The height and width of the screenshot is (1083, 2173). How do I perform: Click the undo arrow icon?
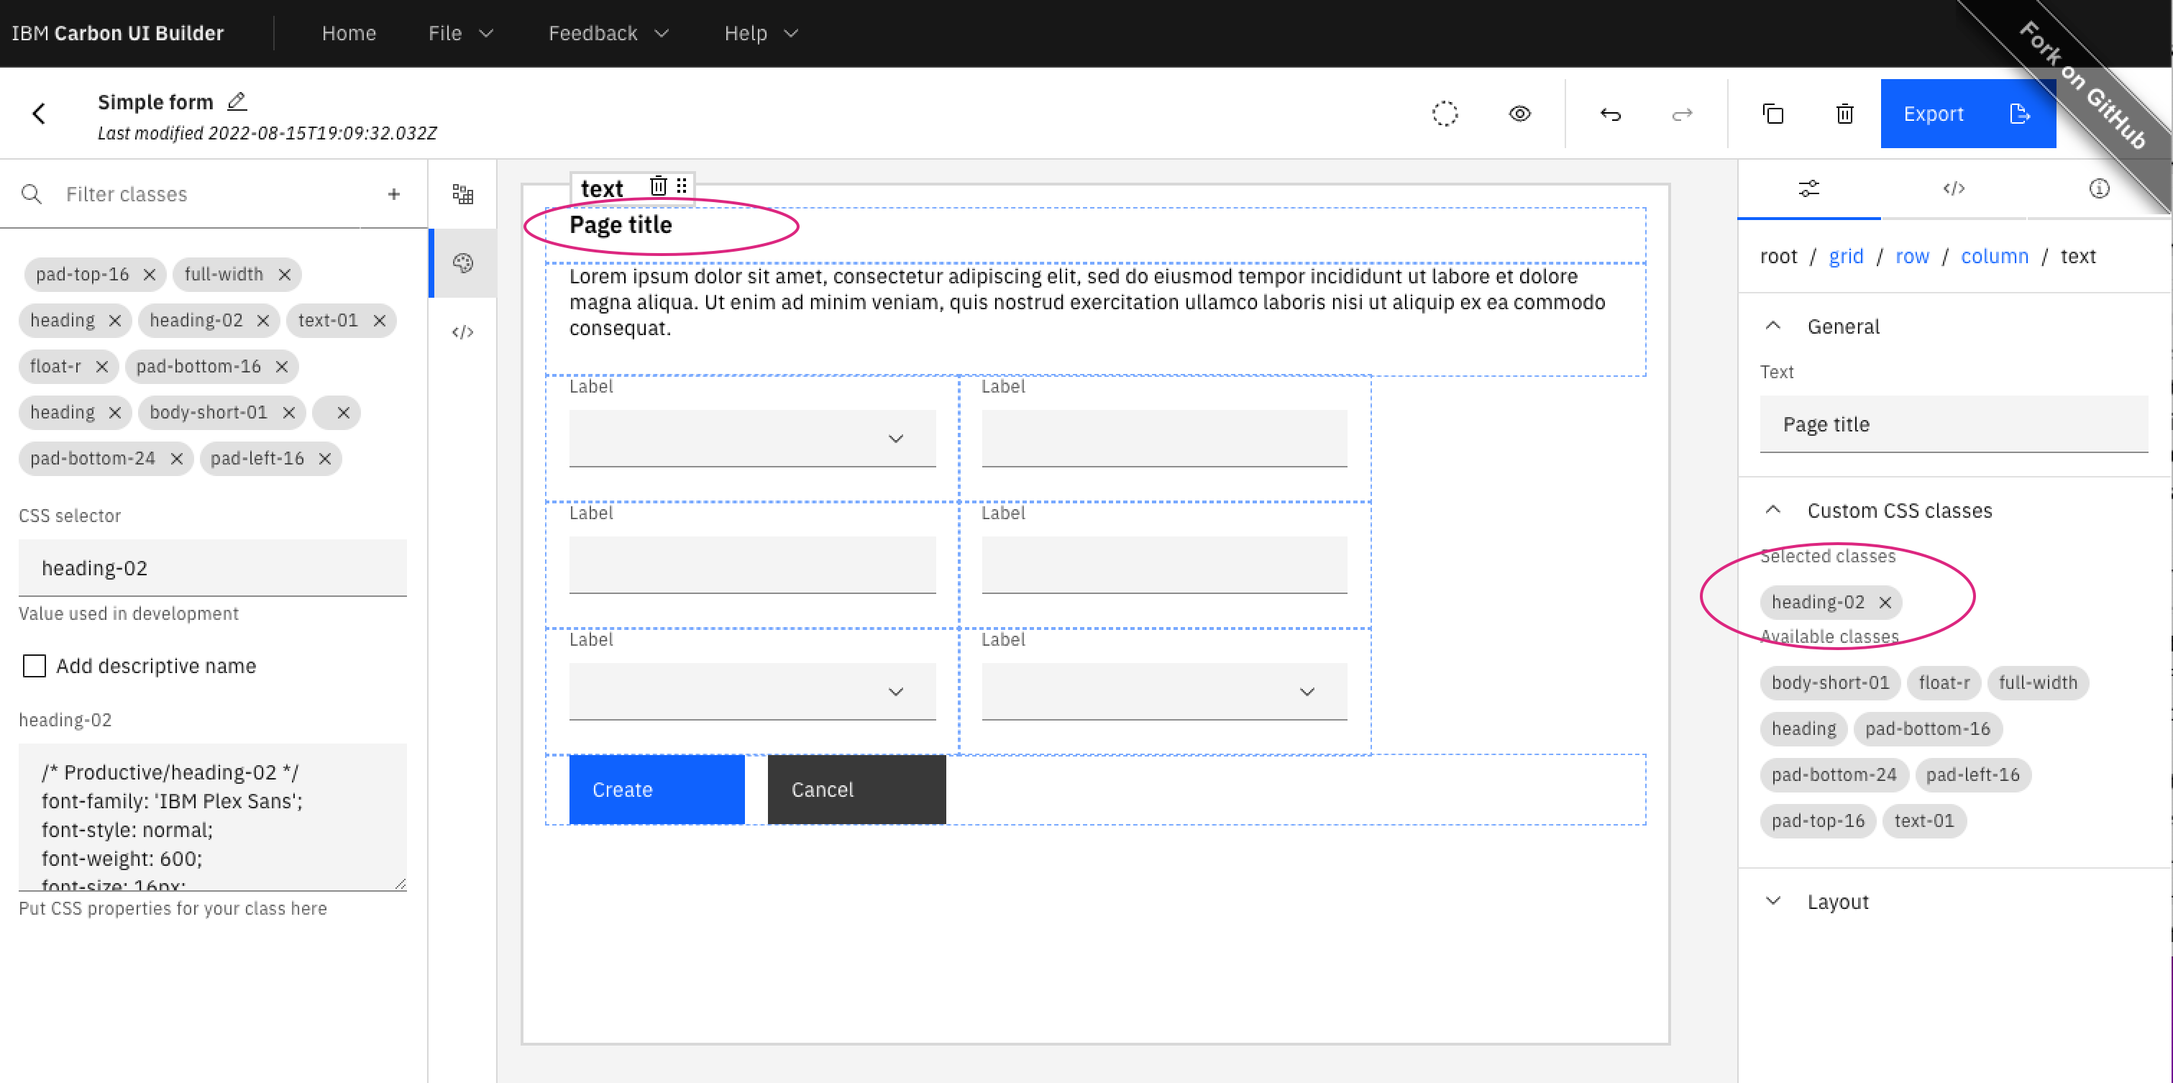click(x=1611, y=114)
